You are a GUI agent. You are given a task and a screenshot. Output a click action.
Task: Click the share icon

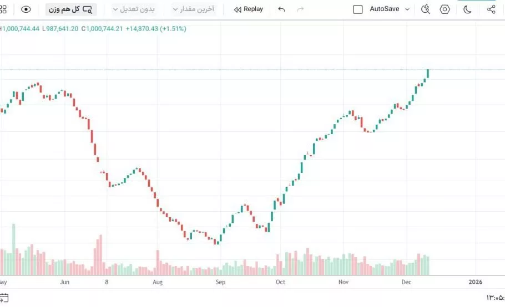tap(491, 9)
